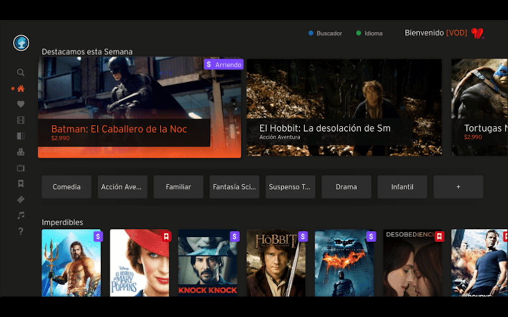This screenshot has height=317, width=508.
Task: Open favorites heart icon in sidebar
Action: click(x=21, y=105)
